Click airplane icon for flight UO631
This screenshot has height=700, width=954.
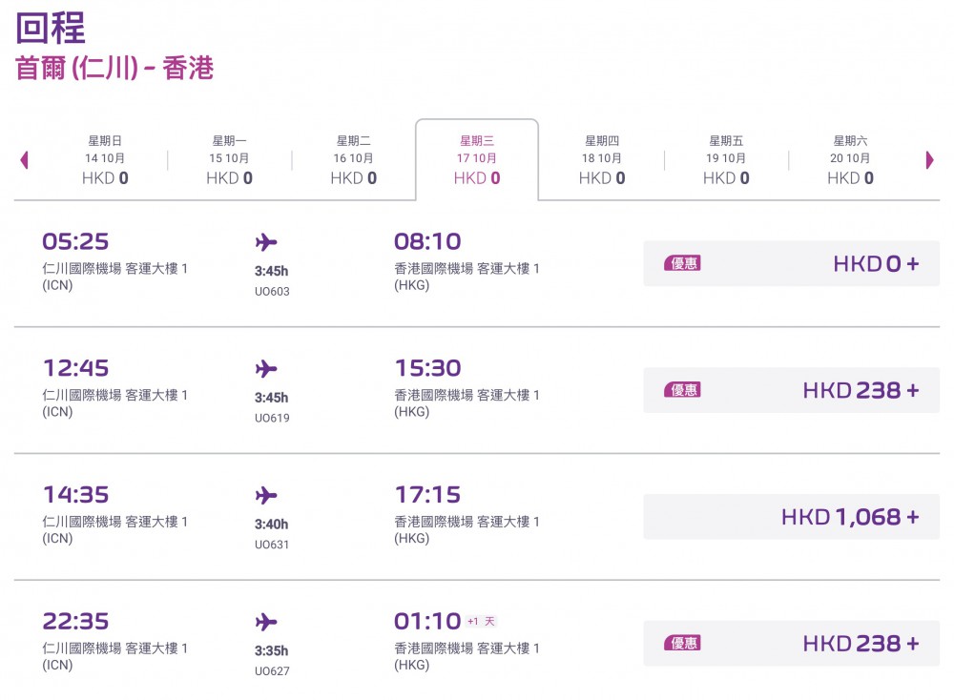click(x=266, y=496)
